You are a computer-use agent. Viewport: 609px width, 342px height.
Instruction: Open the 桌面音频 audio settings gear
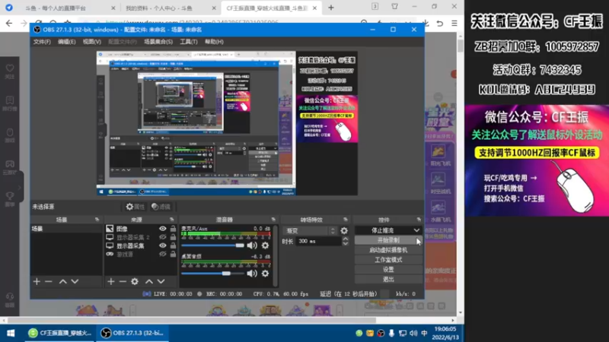pyautogui.click(x=265, y=274)
